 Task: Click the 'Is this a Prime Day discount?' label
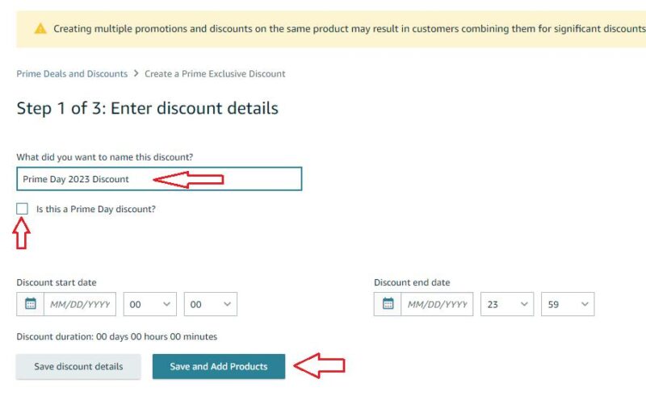click(x=96, y=209)
